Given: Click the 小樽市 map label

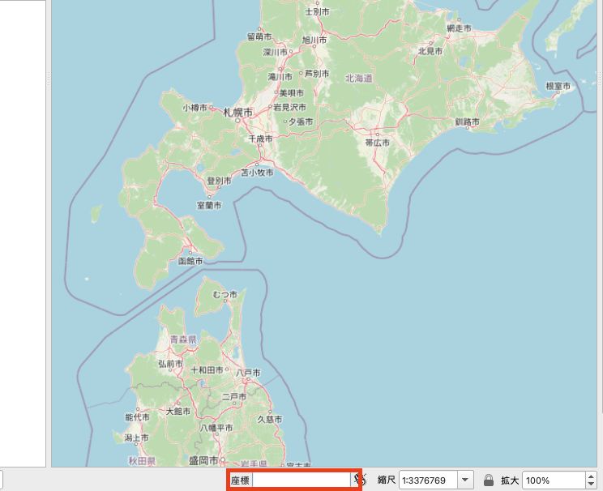Looking at the screenshot, I should pos(195,108).
